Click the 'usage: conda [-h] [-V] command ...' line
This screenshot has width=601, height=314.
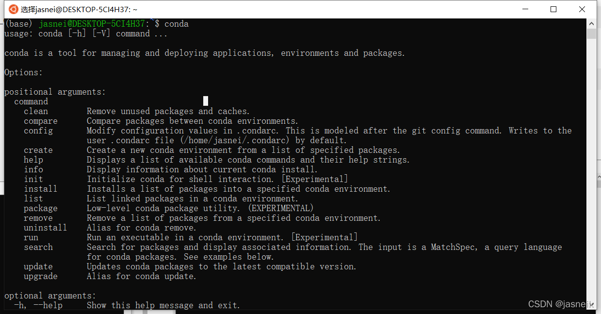pos(86,33)
